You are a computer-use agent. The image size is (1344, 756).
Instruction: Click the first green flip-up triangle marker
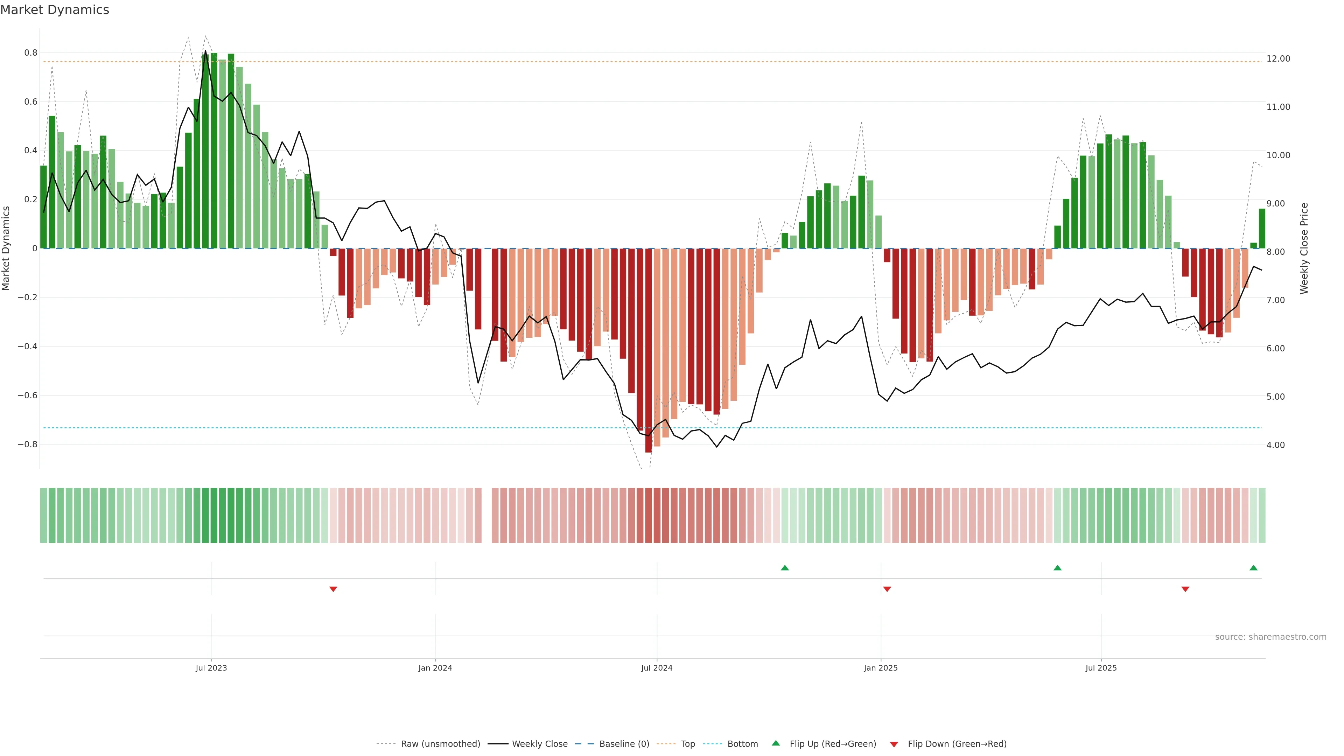(x=785, y=568)
